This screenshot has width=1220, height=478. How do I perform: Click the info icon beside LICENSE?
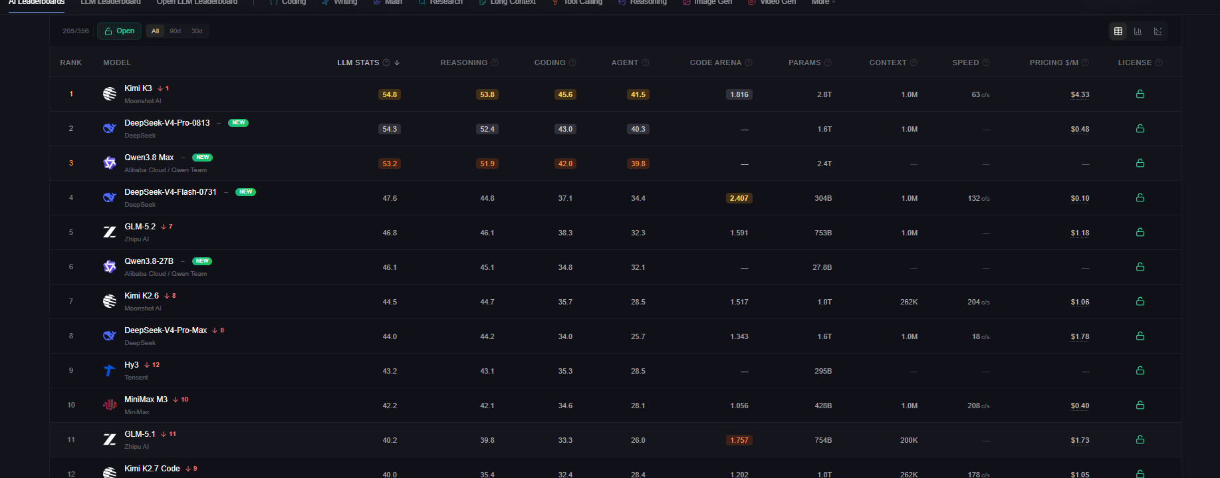[x=1159, y=62]
